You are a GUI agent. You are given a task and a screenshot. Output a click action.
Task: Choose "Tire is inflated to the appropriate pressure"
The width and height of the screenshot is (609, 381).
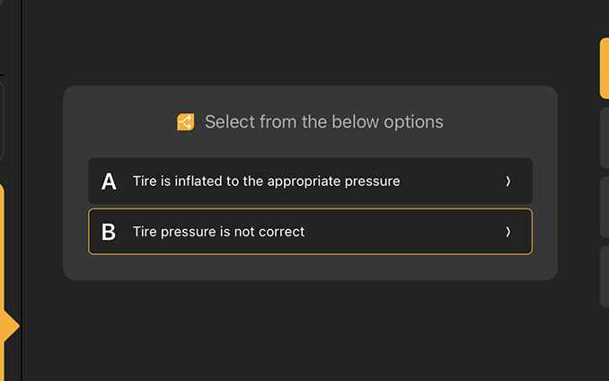(x=266, y=182)
